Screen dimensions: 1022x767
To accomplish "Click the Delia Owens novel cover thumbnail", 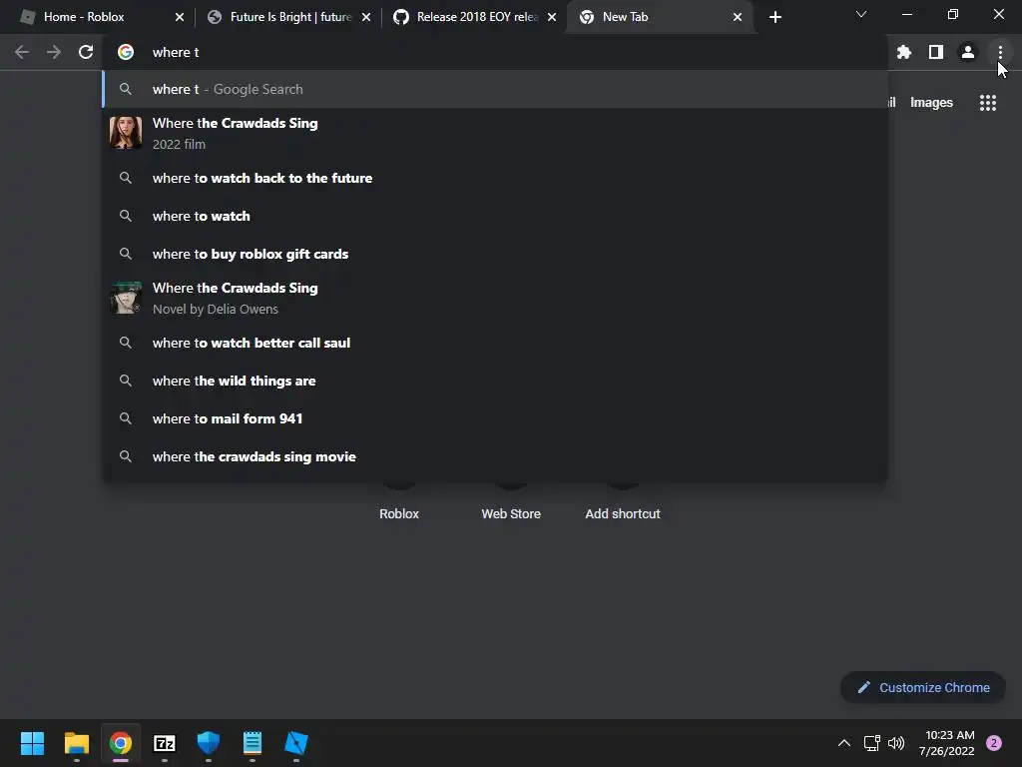I will click(x=126, y=298).
